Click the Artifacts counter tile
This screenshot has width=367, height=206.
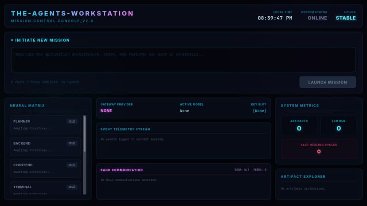(299, 126)
